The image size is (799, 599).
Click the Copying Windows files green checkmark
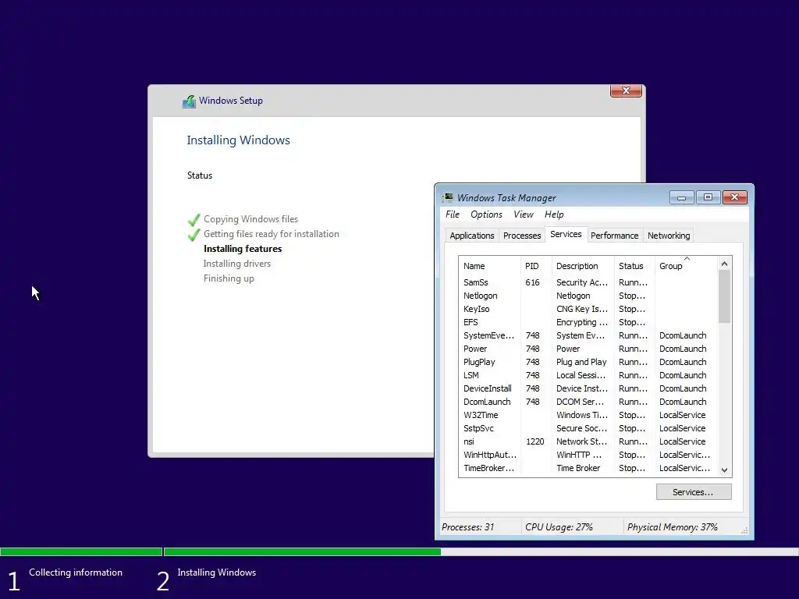point(194,219)
